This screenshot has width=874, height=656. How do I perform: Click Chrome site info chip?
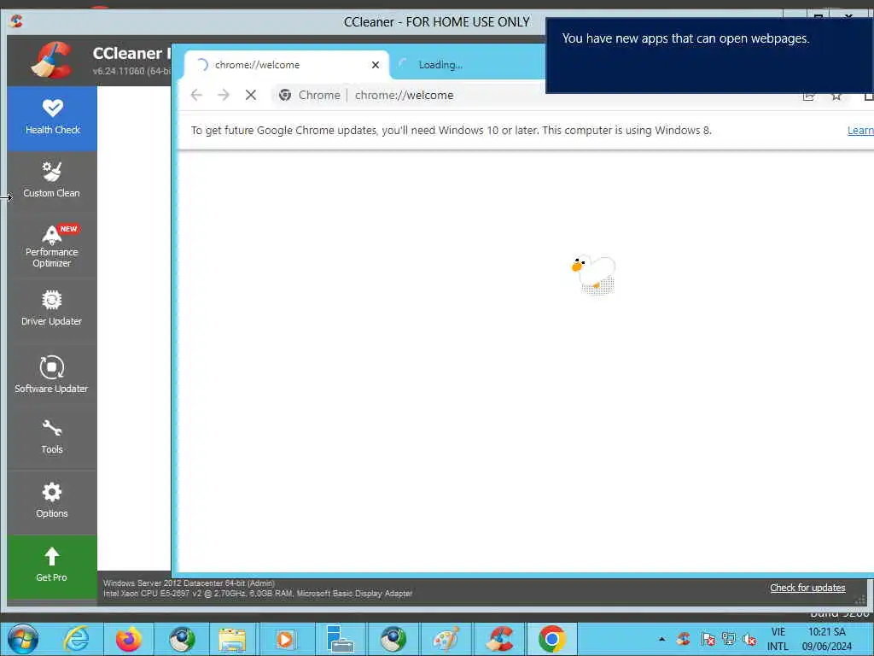pyautogui.click(x=310, y=95)
